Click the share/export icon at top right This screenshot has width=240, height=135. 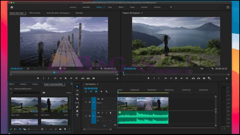pyautogui.click(x=228, y=7)
